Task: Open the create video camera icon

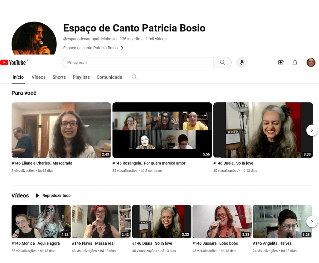Action: (281, 63)
